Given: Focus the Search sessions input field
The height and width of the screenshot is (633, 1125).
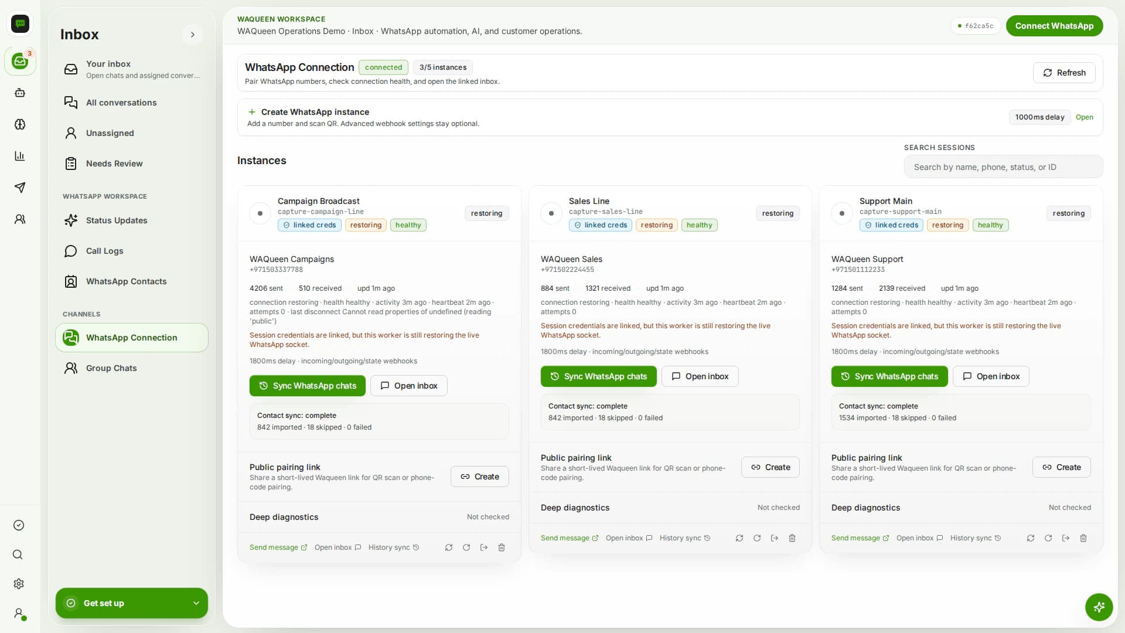Looking at the screenshot, I should tap(1003, 167).
